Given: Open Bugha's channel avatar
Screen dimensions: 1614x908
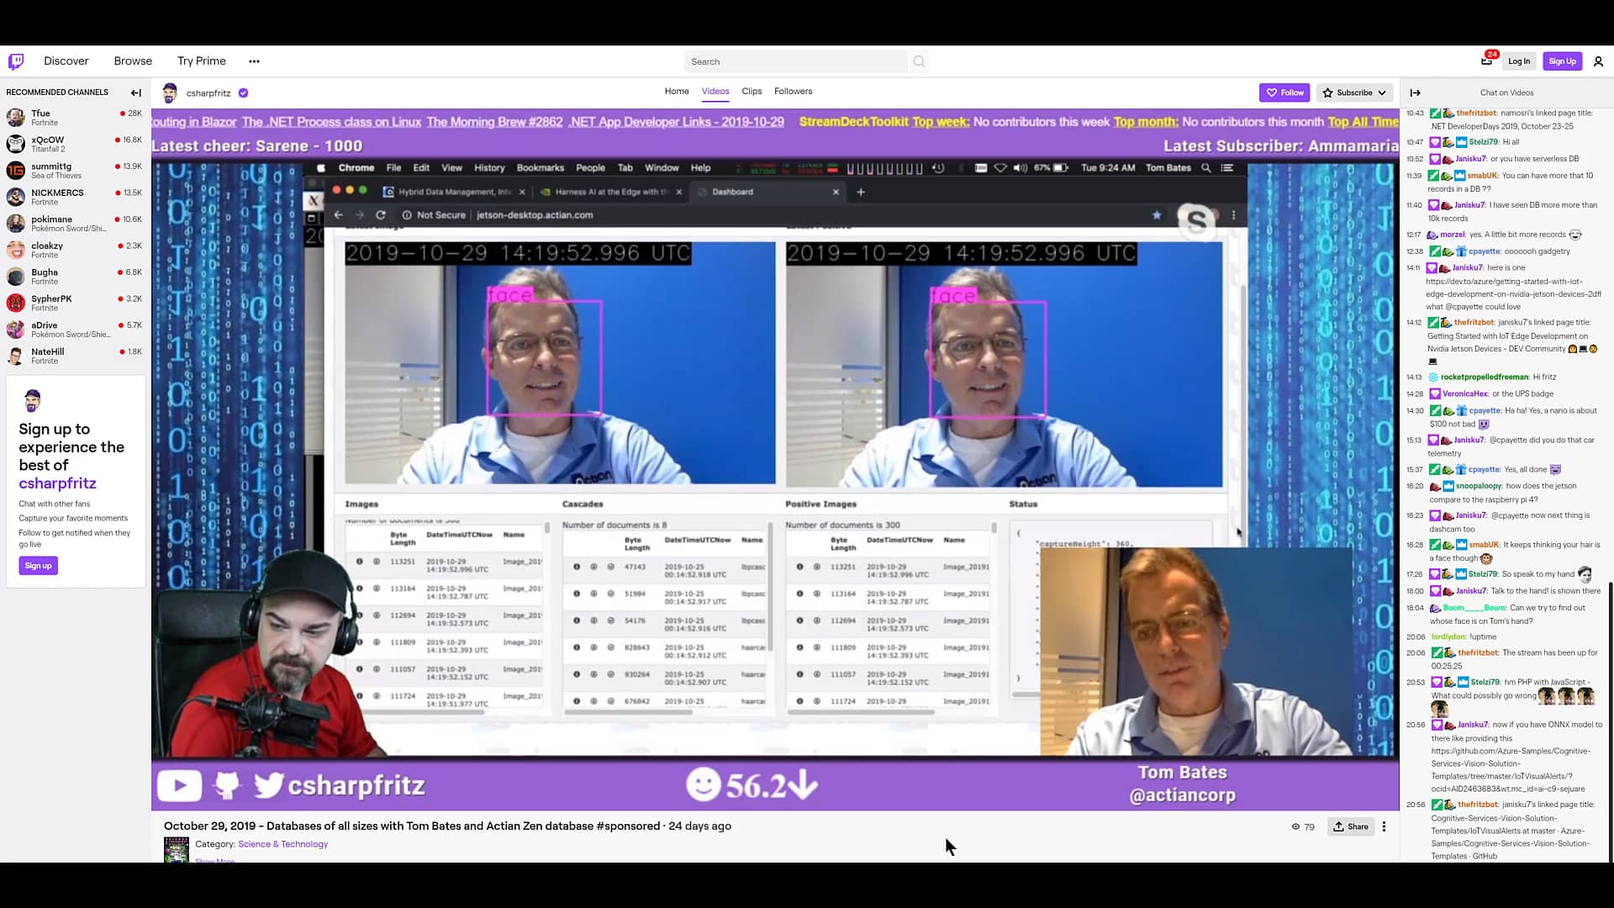Looking at the screenshot, I should tap(16, 277).
